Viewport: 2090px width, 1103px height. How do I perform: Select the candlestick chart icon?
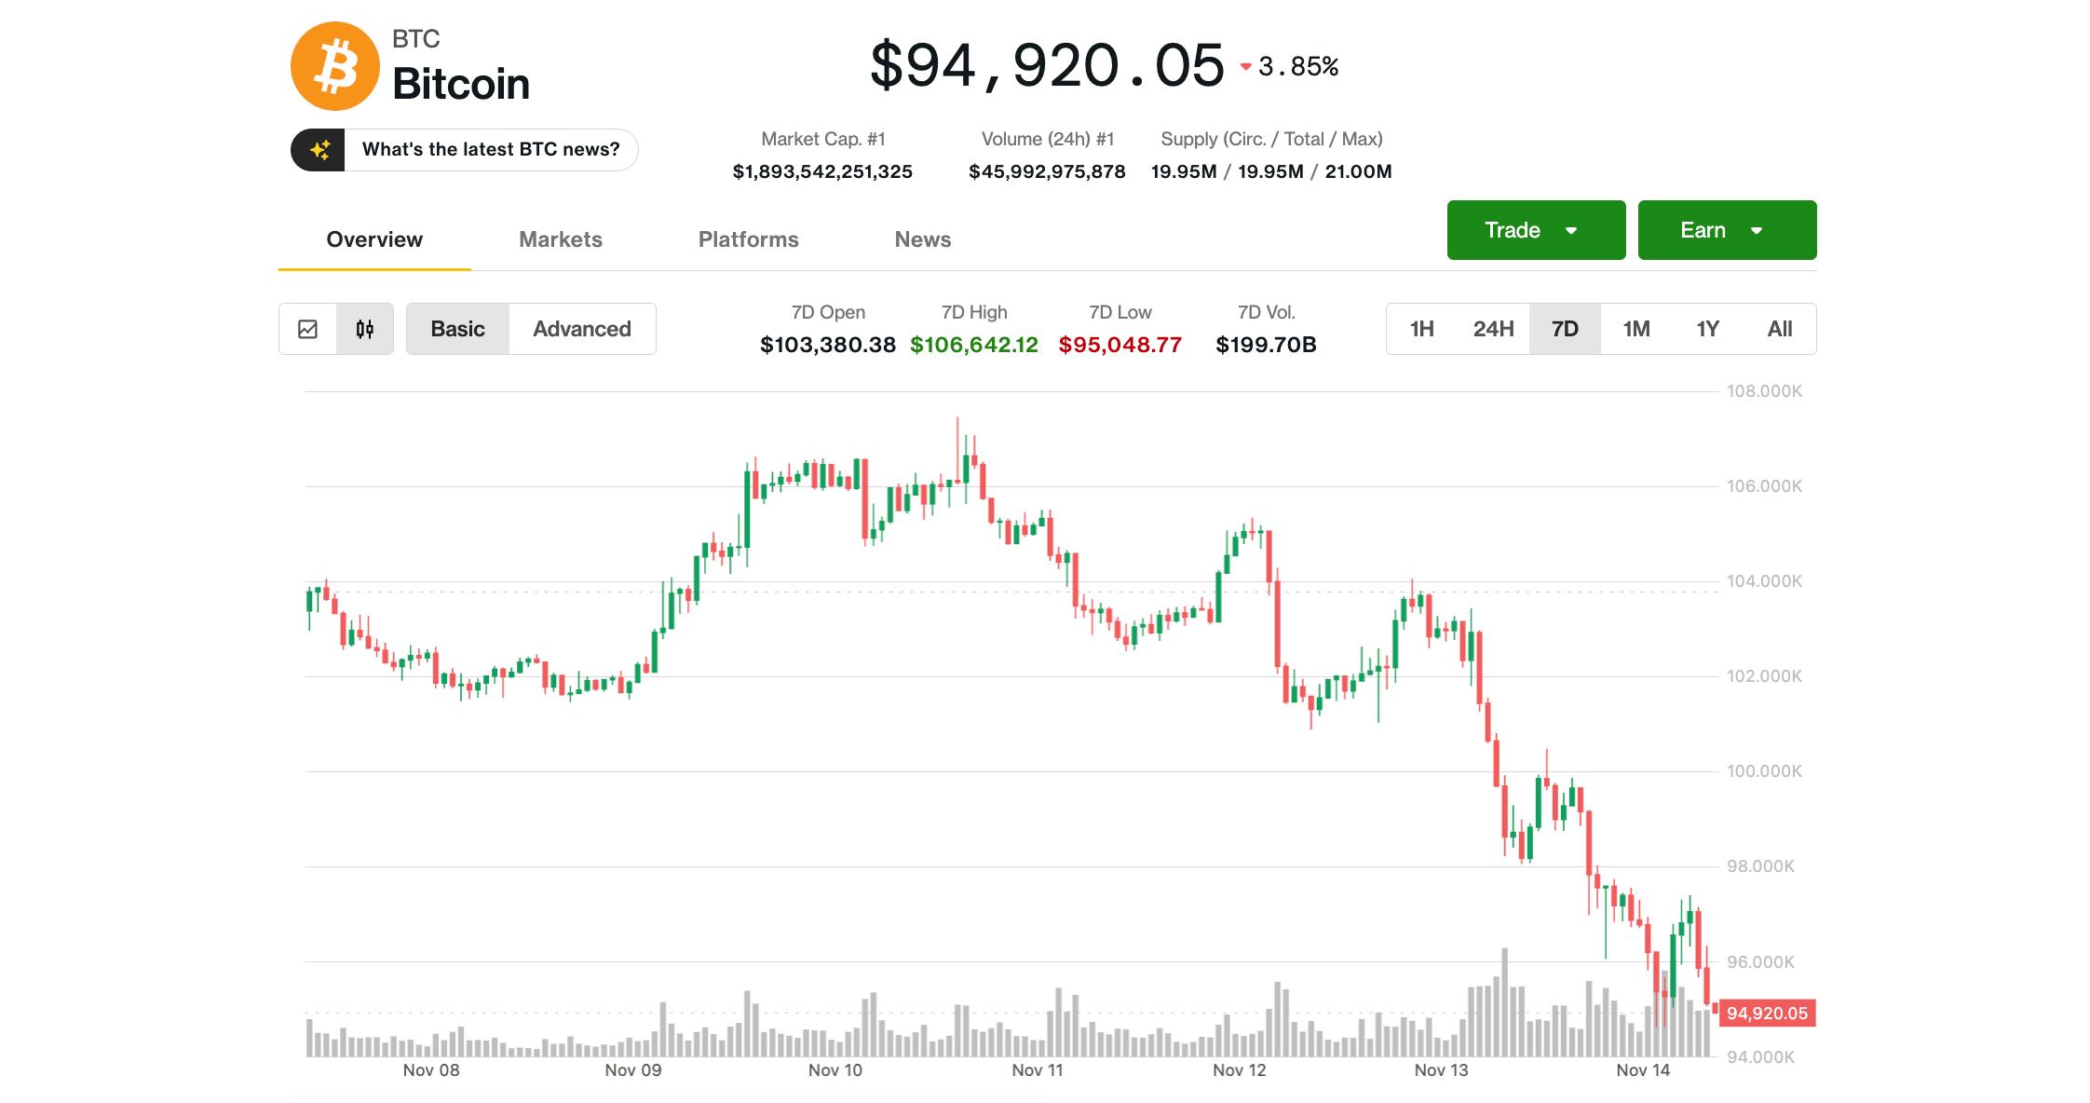tap(364, 328)
